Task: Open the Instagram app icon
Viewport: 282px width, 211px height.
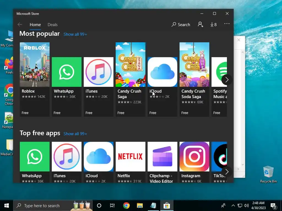Action: pyautogui.click(x=194, y=157)
